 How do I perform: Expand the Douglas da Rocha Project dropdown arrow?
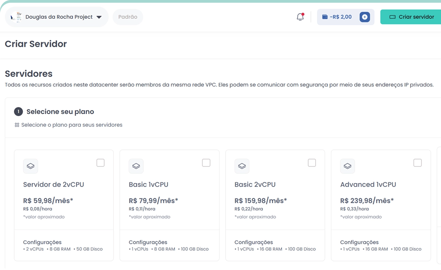tap(99, 17)
